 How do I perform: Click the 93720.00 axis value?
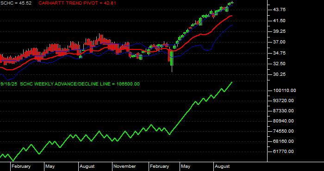(283, 101)
